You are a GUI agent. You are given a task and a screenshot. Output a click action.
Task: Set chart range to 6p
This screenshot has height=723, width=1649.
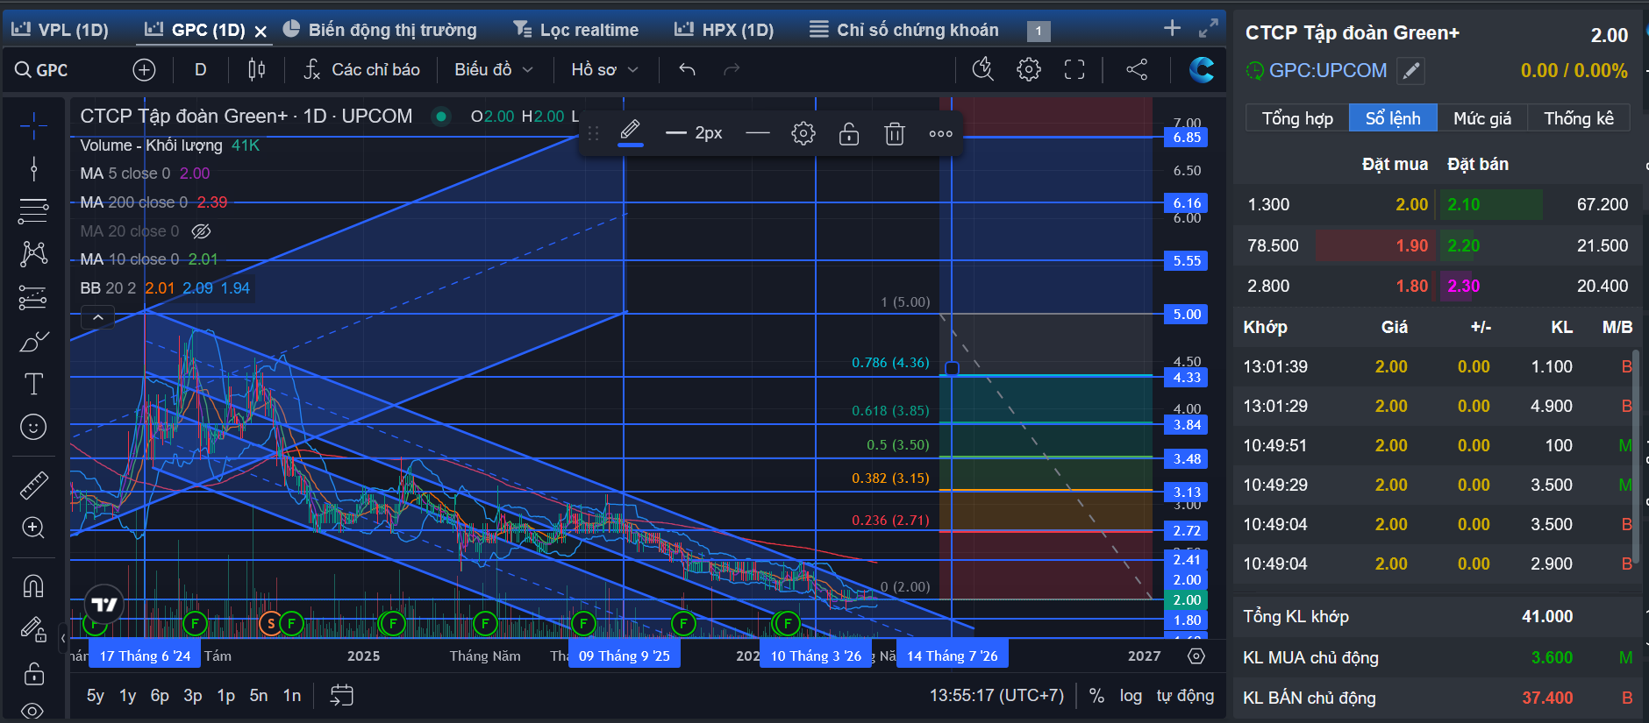click(160, 696)
